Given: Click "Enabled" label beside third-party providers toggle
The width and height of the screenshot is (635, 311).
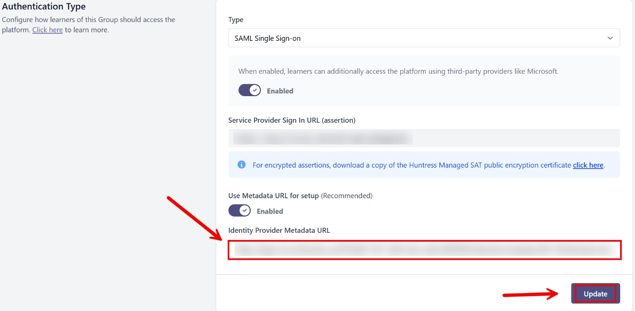Looking at the screenshot, I should [x=280, y=91].
